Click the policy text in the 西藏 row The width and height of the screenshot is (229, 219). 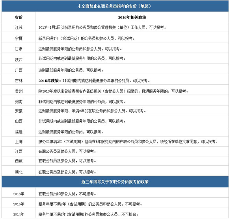(x=67, y=161)
